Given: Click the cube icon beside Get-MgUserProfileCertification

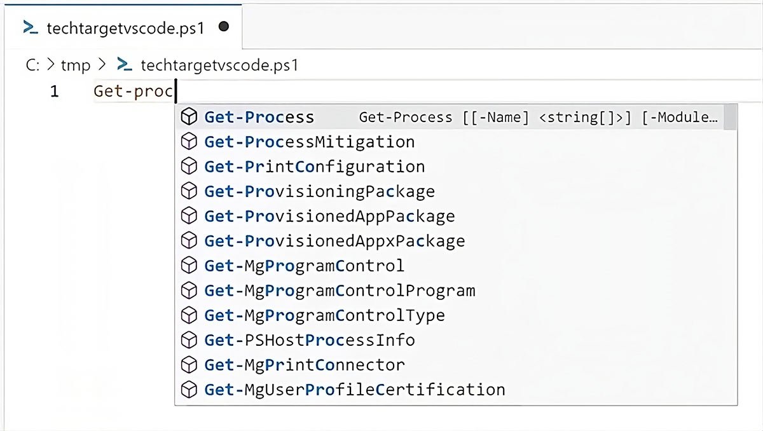Looking at the screenshot, I should (189, 390).
